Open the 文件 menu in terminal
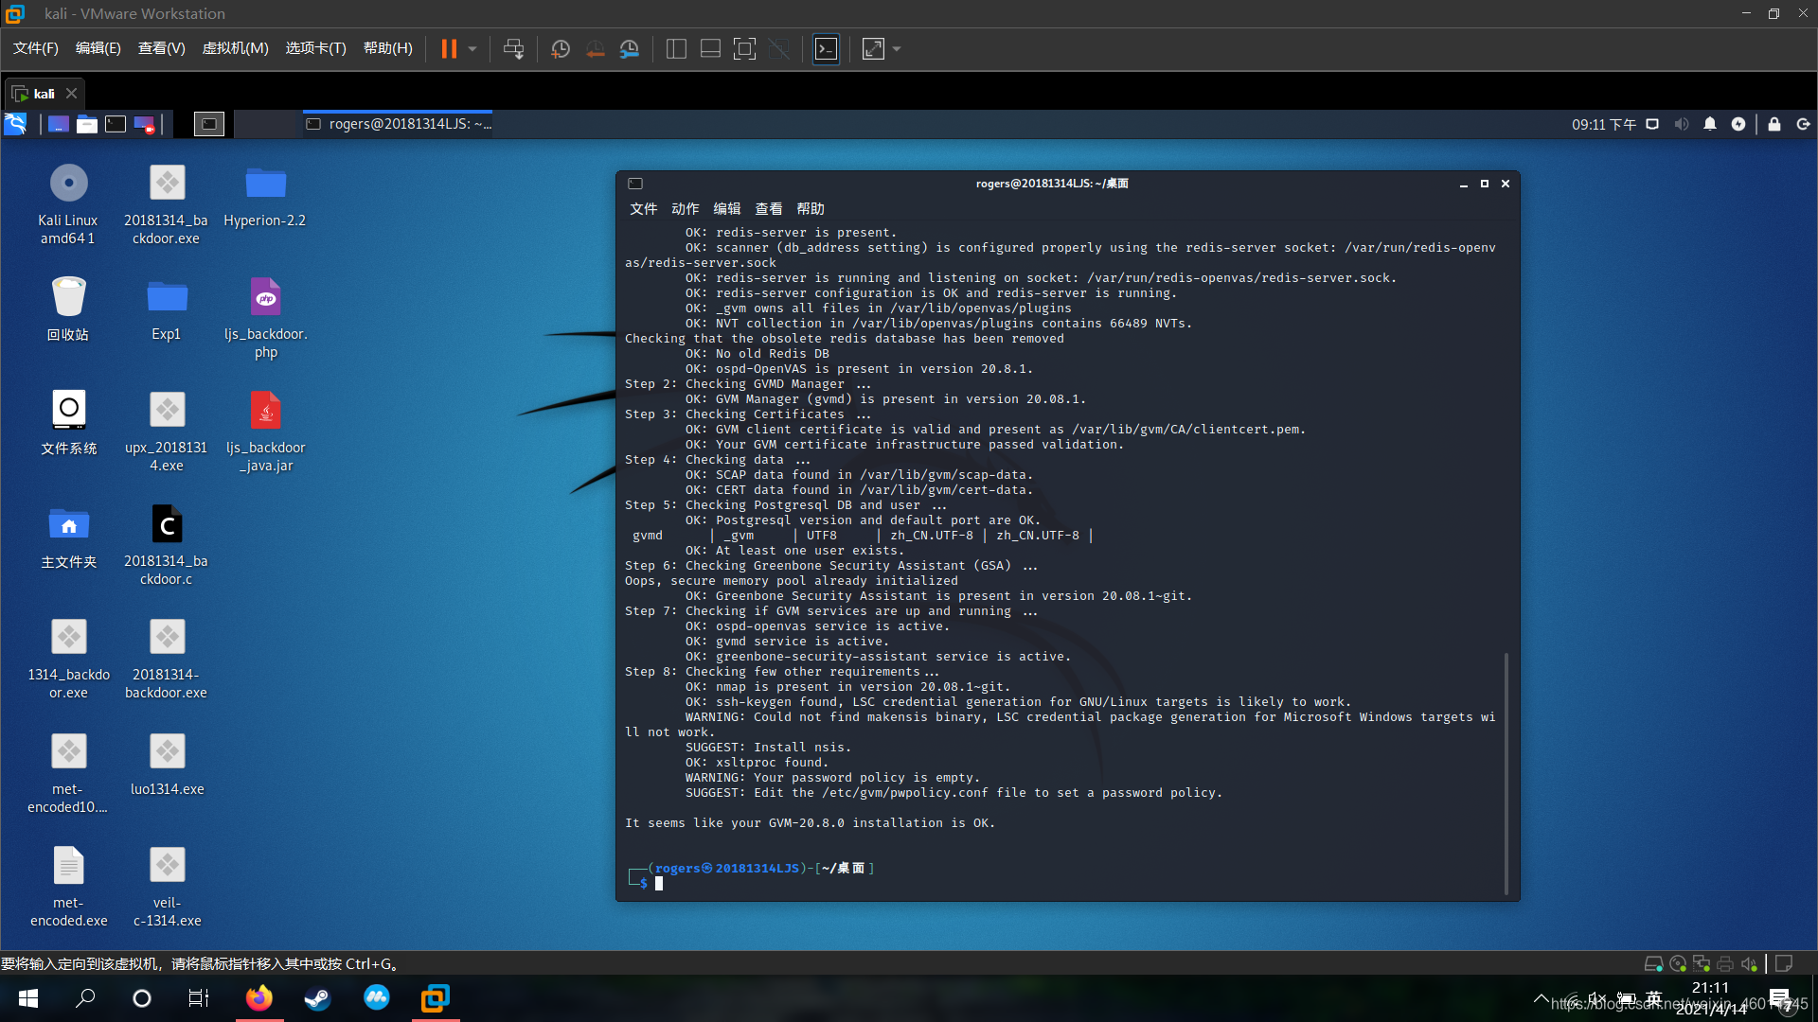 point(643,208)
